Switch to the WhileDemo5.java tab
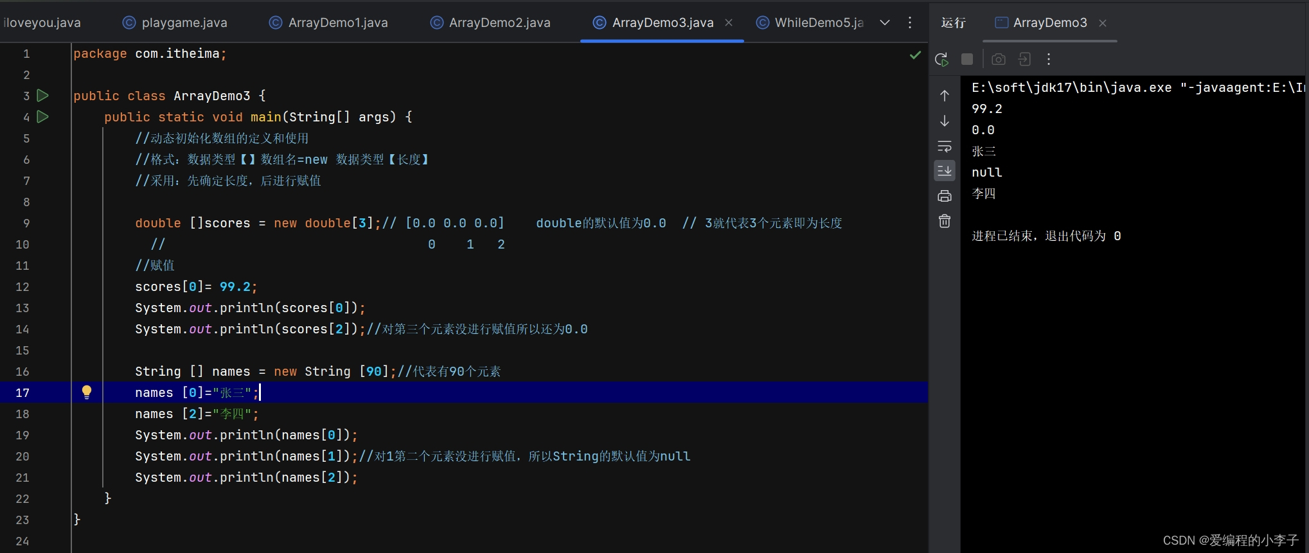 810,22
